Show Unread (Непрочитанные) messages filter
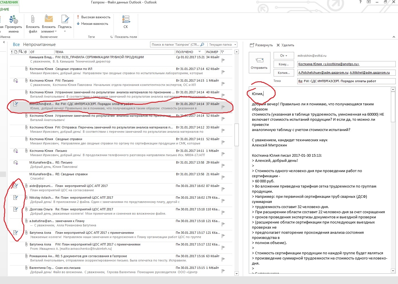This screenshot has height=284, width=398. 39,45
